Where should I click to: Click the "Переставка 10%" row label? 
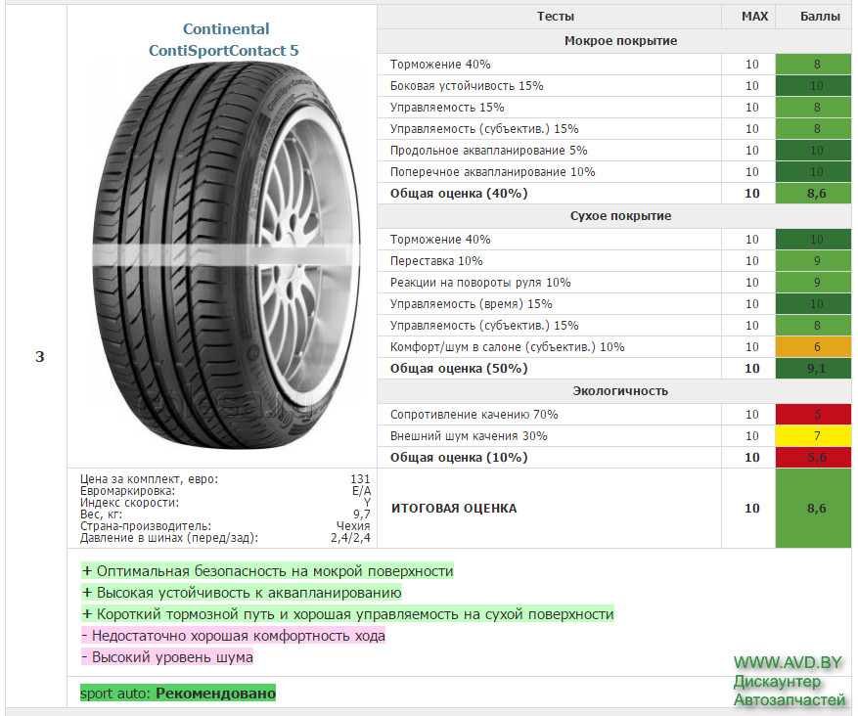point(436,261)
